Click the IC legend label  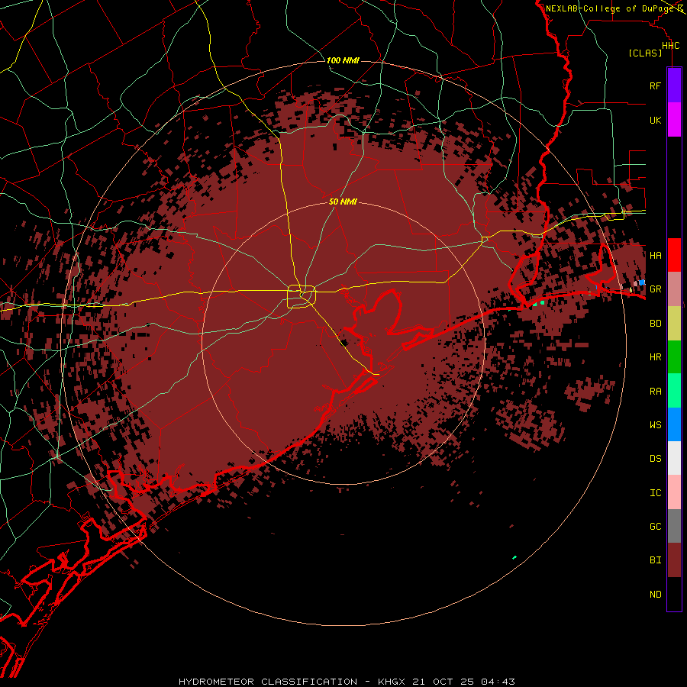pyautogui.click(x=655, y=492)
